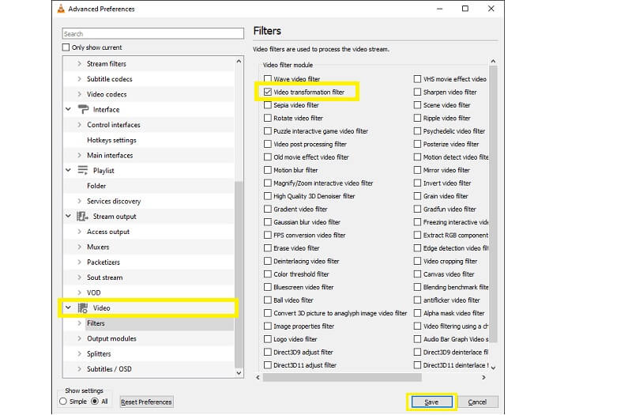Enable the Sepia video filter checkbox
Image resolution: width=632 pixels, height=415 pixels.
(268, 105)
